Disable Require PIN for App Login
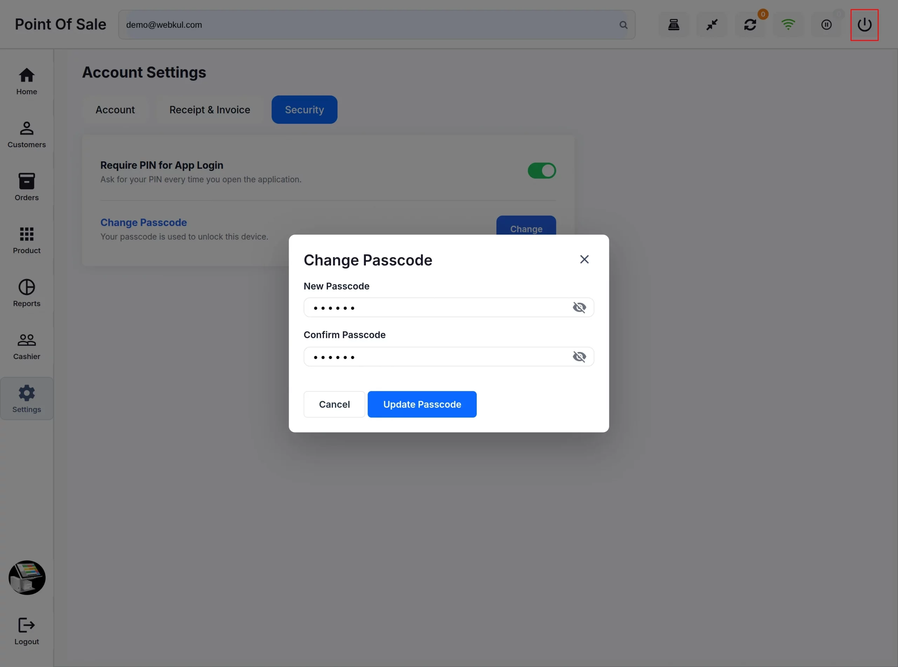 pyautogui.click(x=542, y=171)
